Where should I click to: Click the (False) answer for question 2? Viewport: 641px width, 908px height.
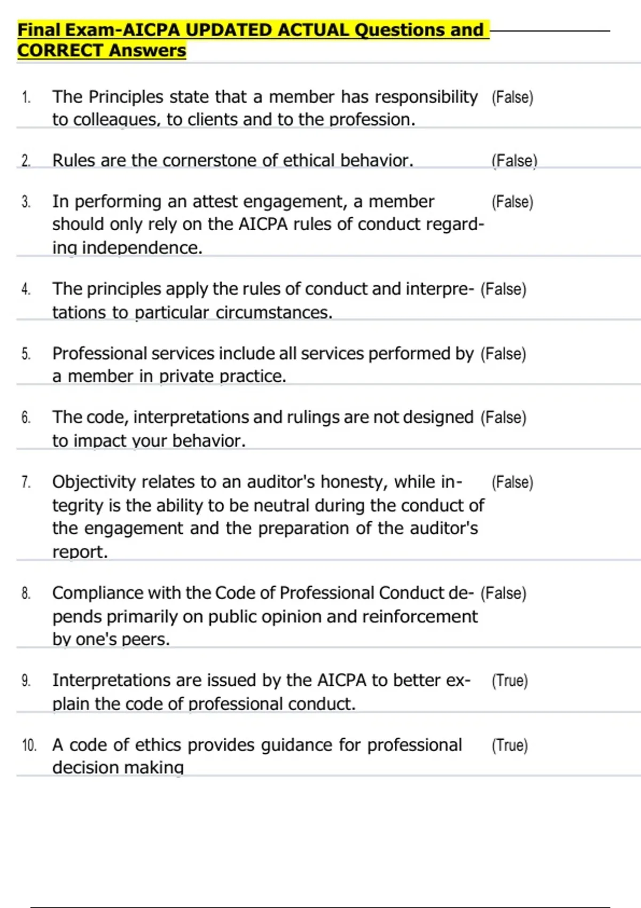(514, 160)
